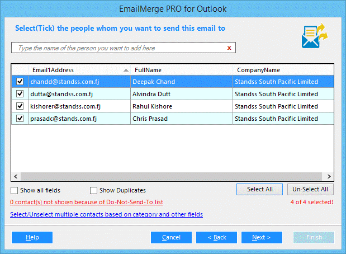
Task: Cancel the mail merge wizard
Action: [171, 237]
